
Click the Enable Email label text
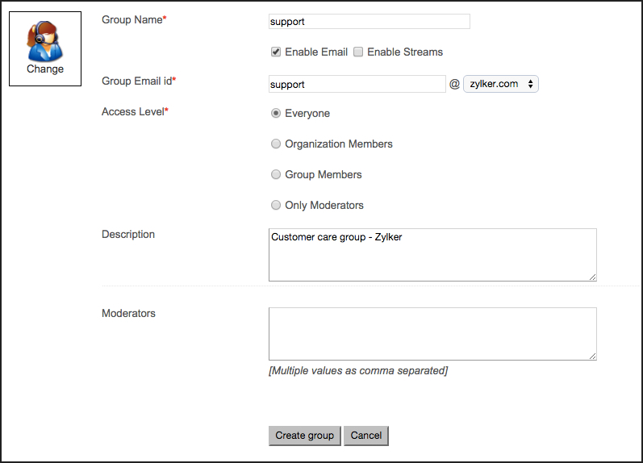[x=316, y=52]
